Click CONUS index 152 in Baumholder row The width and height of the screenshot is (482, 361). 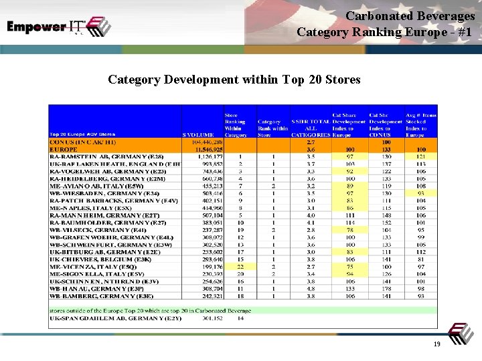[x=386, y=223]
